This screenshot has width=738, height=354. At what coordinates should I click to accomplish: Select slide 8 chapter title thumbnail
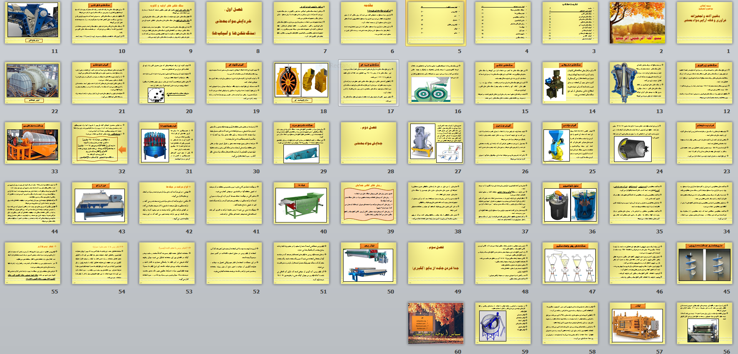(x=234, y=23)
